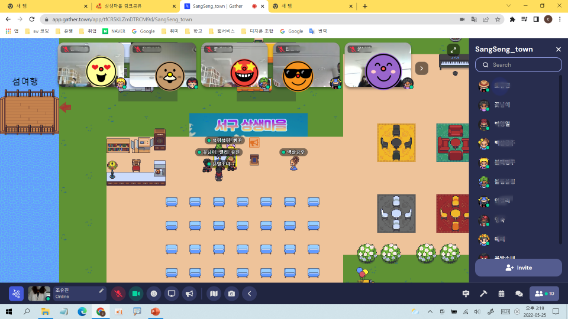Unmute the microphone in bottom toolbar
The image size is (568, 319).
(118, 294)
